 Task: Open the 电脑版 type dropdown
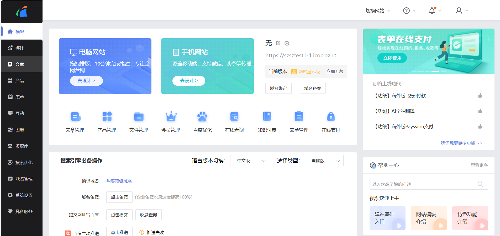[324, 161]
